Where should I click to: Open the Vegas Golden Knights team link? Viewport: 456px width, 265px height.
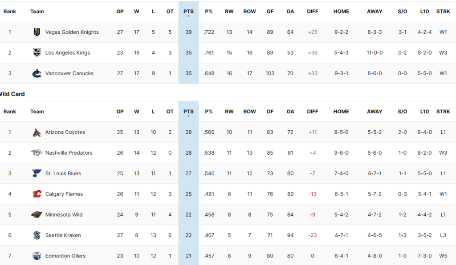tap(72, 32)
